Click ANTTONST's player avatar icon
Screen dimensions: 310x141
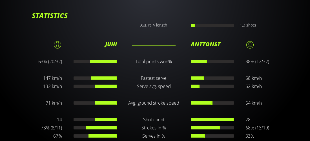click(x=250, y=45)
